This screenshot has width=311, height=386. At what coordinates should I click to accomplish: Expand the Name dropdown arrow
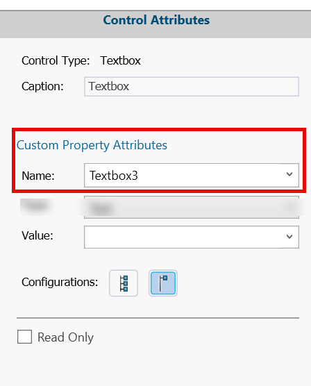coord(289,174)
